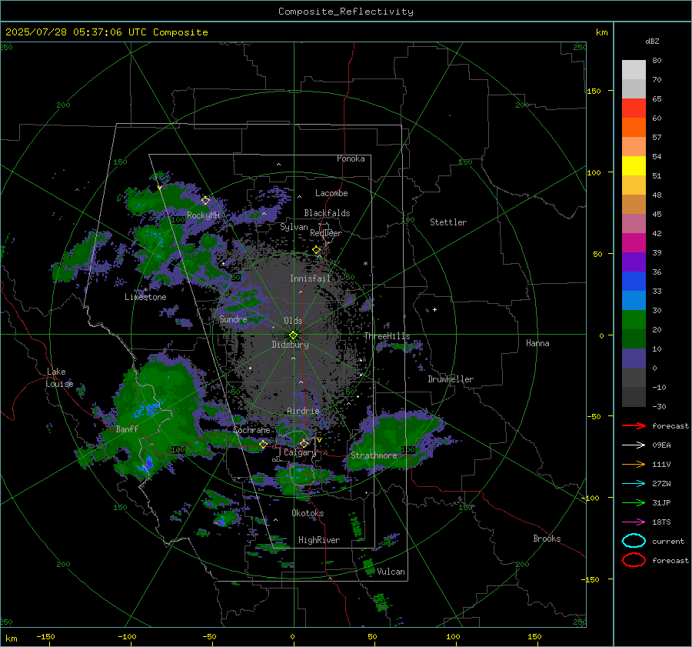Click the magenta 18TS arrow legend icon
692x647 pixels.
[634, 522]
